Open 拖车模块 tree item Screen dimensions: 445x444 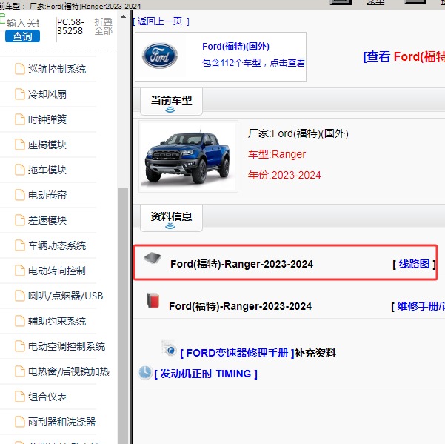(x=47, y=170)
